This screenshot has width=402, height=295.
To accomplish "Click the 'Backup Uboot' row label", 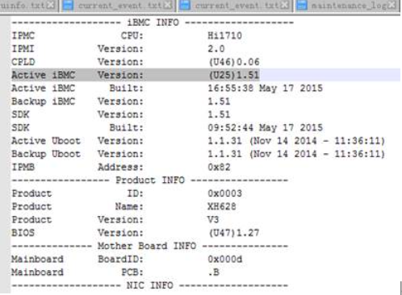I will point(46,154).
